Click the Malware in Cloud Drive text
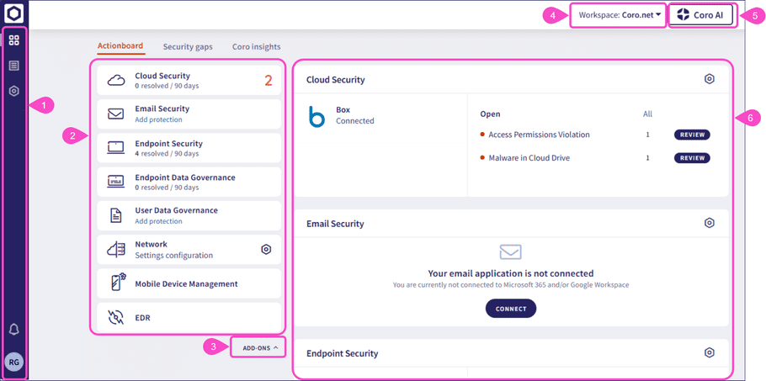 (529, 158)
